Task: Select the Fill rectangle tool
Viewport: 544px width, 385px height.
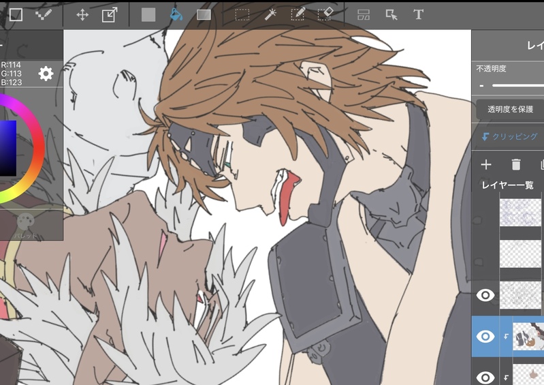Action: coord(148,15)
